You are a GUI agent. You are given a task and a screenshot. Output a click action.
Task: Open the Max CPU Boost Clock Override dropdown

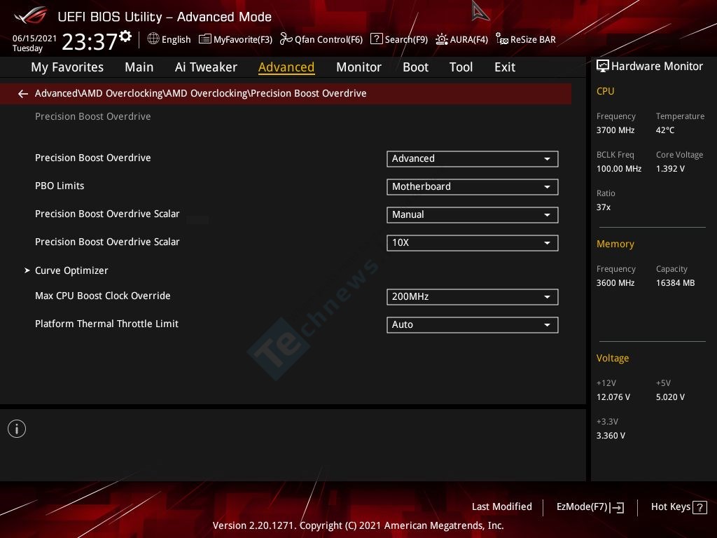(x=473, y=296)
